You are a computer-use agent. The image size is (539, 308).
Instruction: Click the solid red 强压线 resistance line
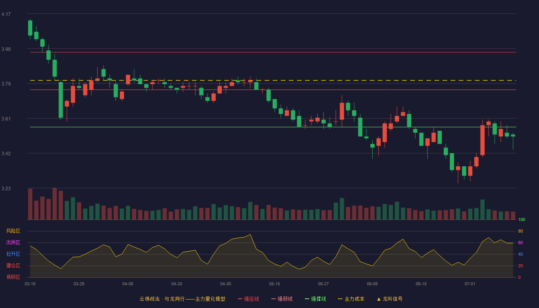[x=273, y=52]
